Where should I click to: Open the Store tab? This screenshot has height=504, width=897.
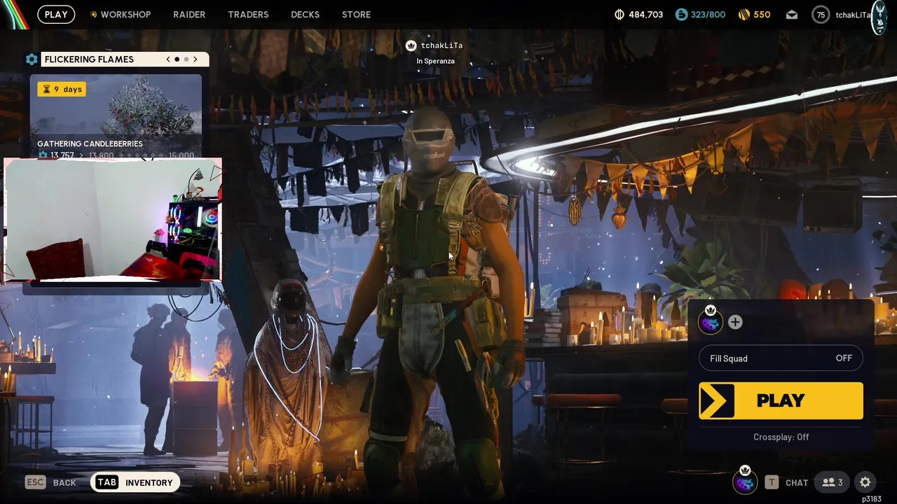tap(356, 14)
